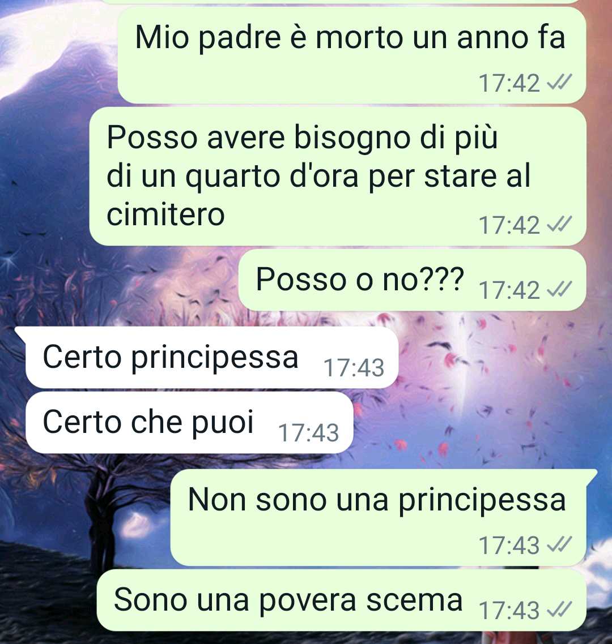Tap the 17:42 timestamp under 'cimitero'
Viewport: 612px width, 644px height.
(509, 225)
